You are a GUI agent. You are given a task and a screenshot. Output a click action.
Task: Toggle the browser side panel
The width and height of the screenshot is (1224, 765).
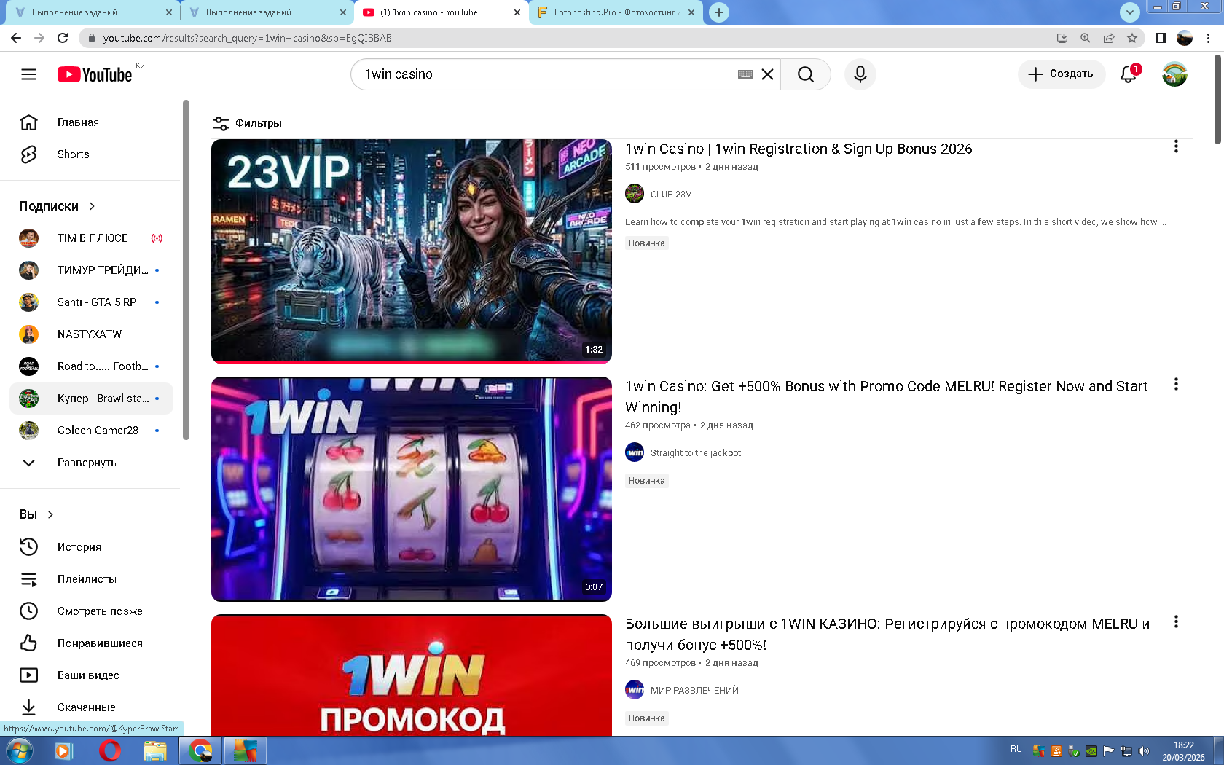pyautogui.click(x=1161, y=38)
